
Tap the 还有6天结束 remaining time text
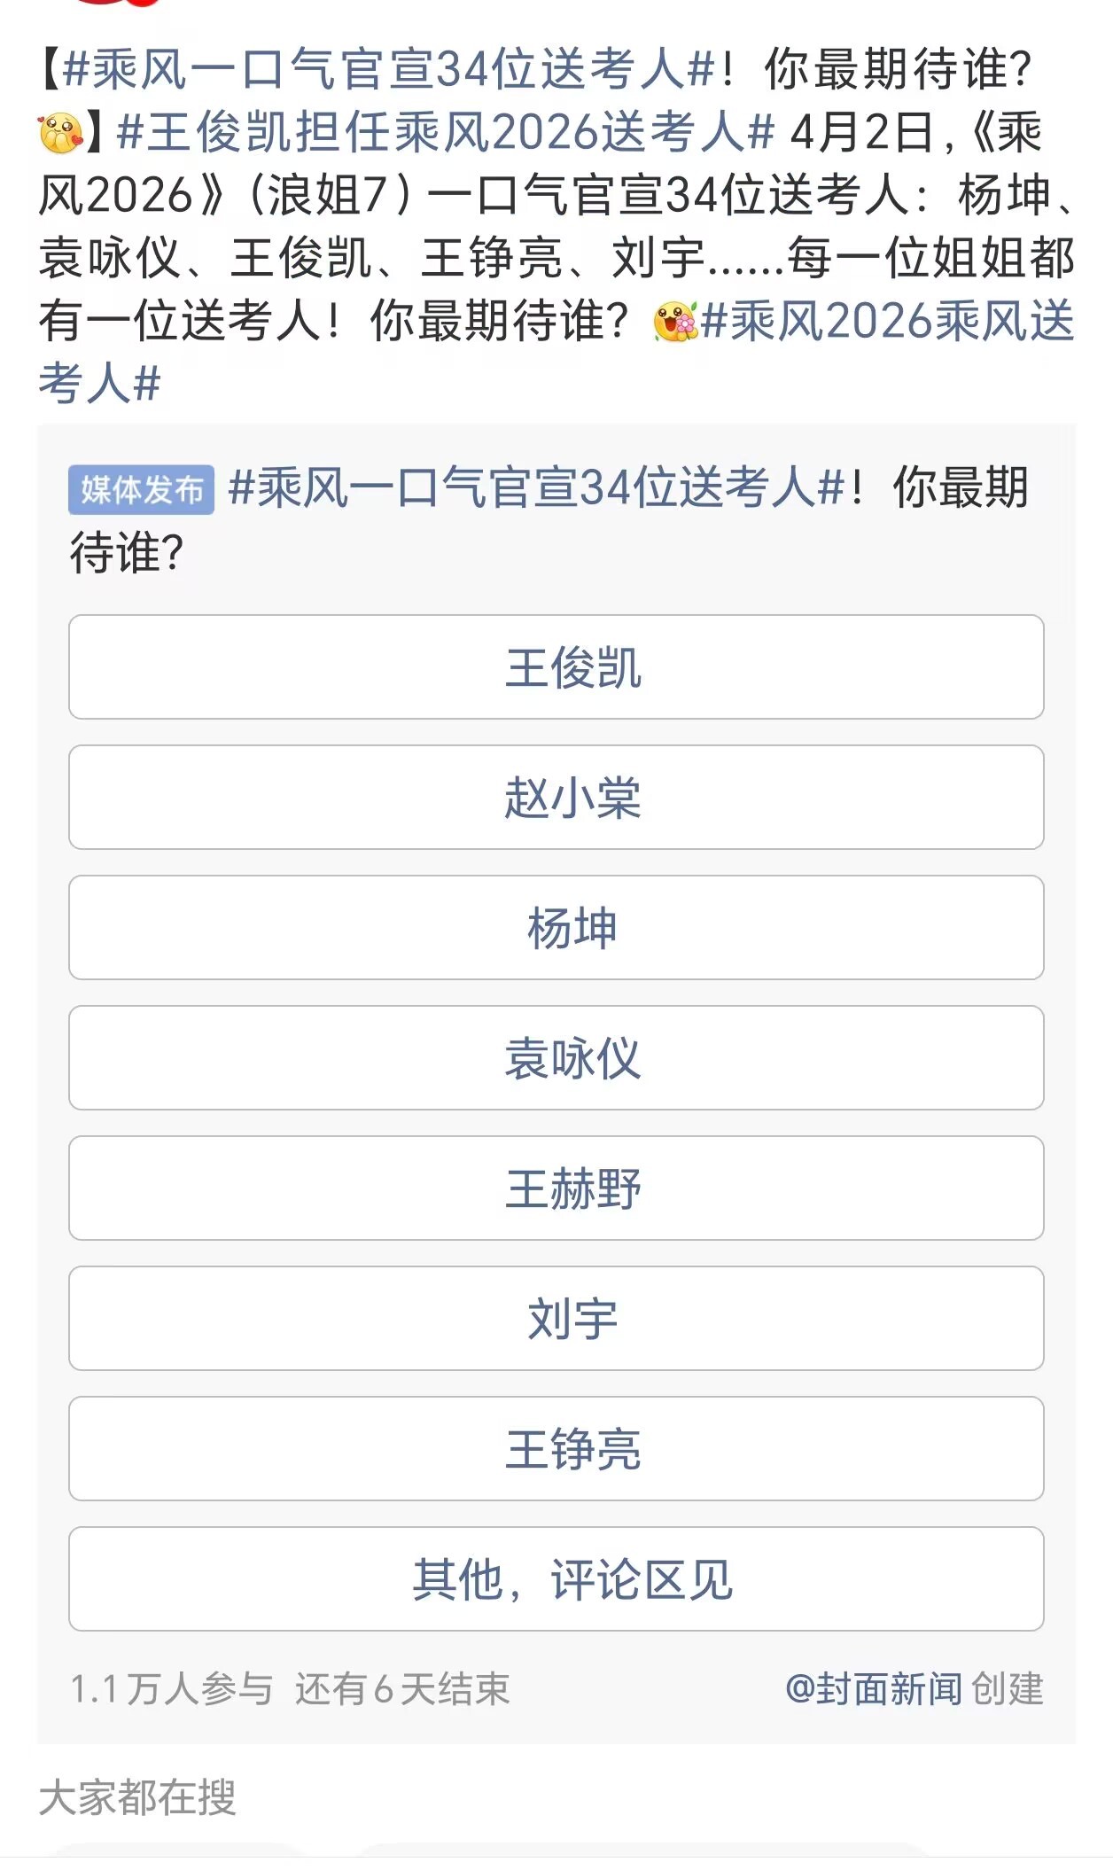point(402,1689)
